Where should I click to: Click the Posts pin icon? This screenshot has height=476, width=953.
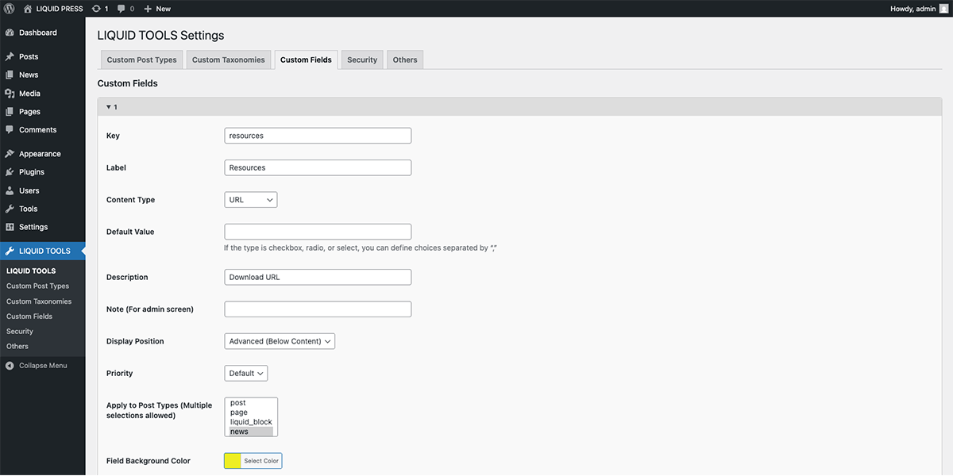[x=10, y=57]
